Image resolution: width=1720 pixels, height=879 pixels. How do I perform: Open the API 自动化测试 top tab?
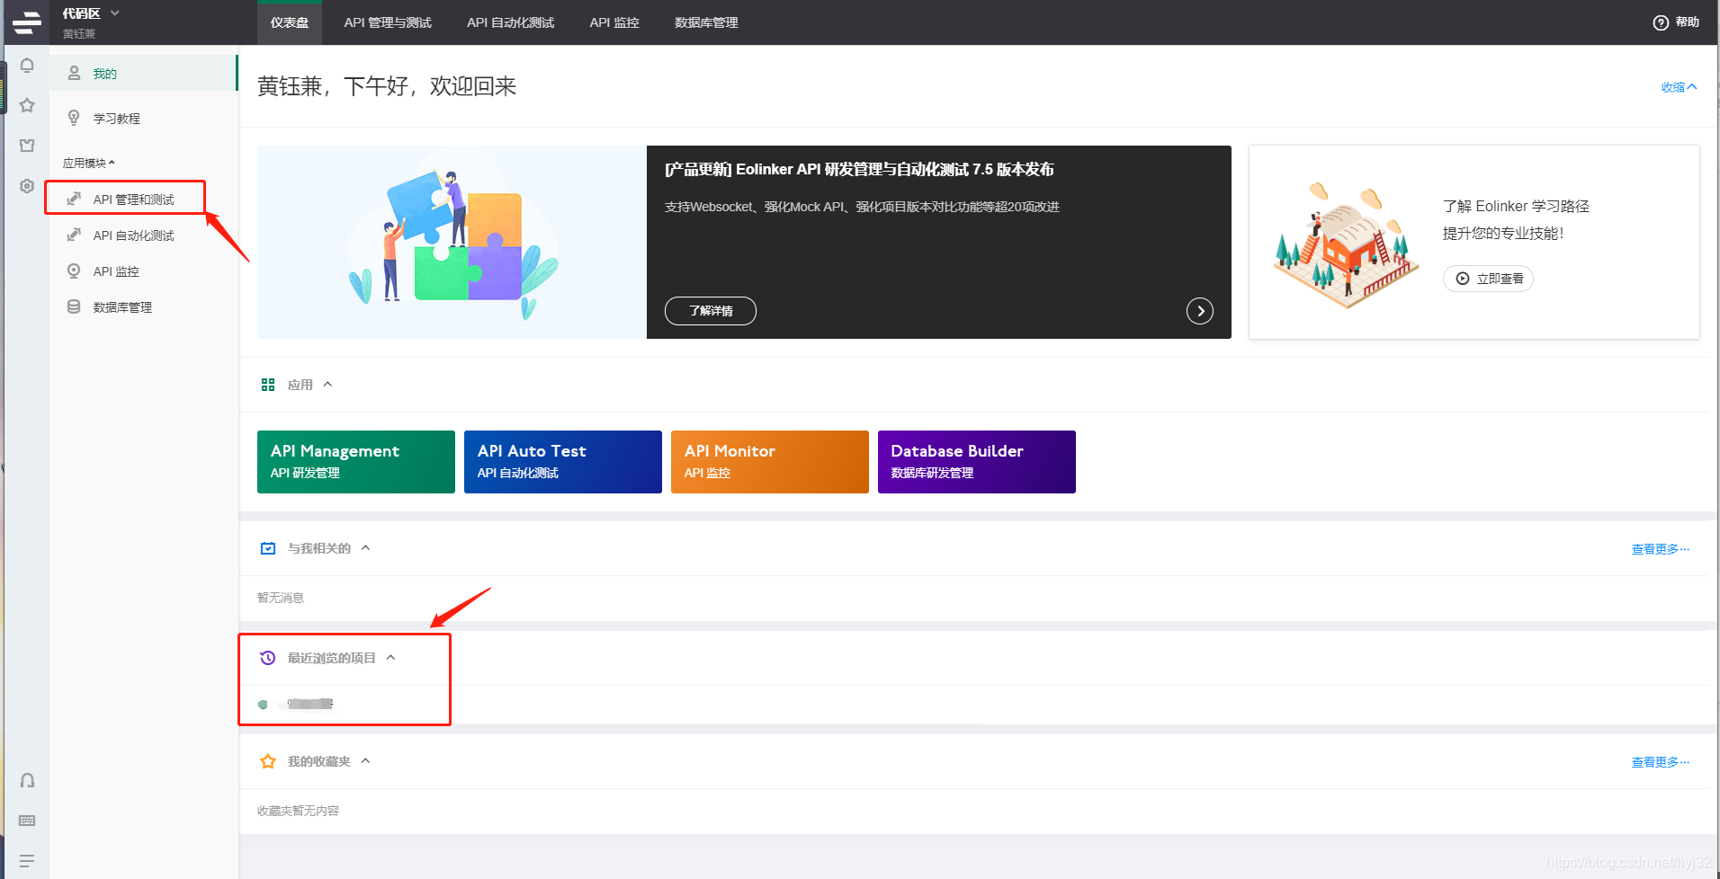510,22
